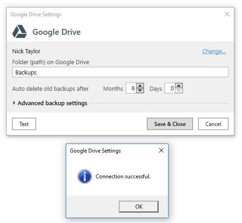Viewport: 242px width, 223px height.
Task: Cancel the Google Drive settings
Action: [x=213, y=124]
